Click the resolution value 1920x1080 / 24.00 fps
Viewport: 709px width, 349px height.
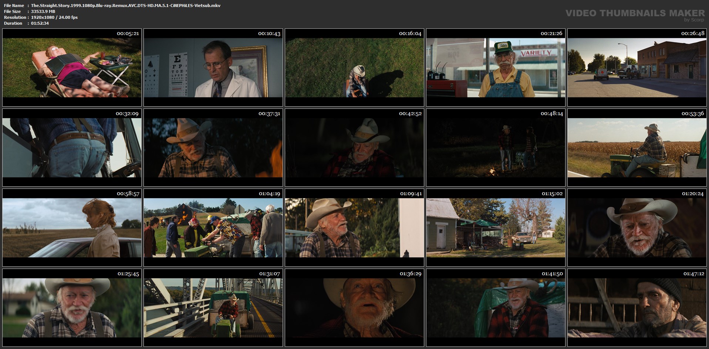click(x=54, y=17)
